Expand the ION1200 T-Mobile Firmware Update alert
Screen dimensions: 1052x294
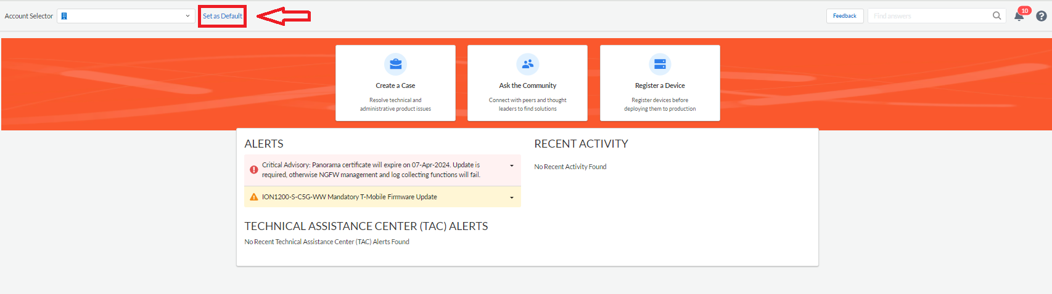(x=512, y=197)
